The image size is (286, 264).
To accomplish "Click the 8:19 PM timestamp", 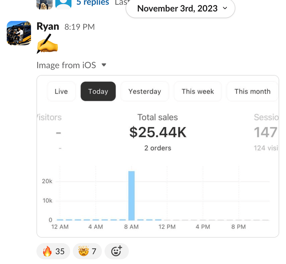I will click(80, 27).
